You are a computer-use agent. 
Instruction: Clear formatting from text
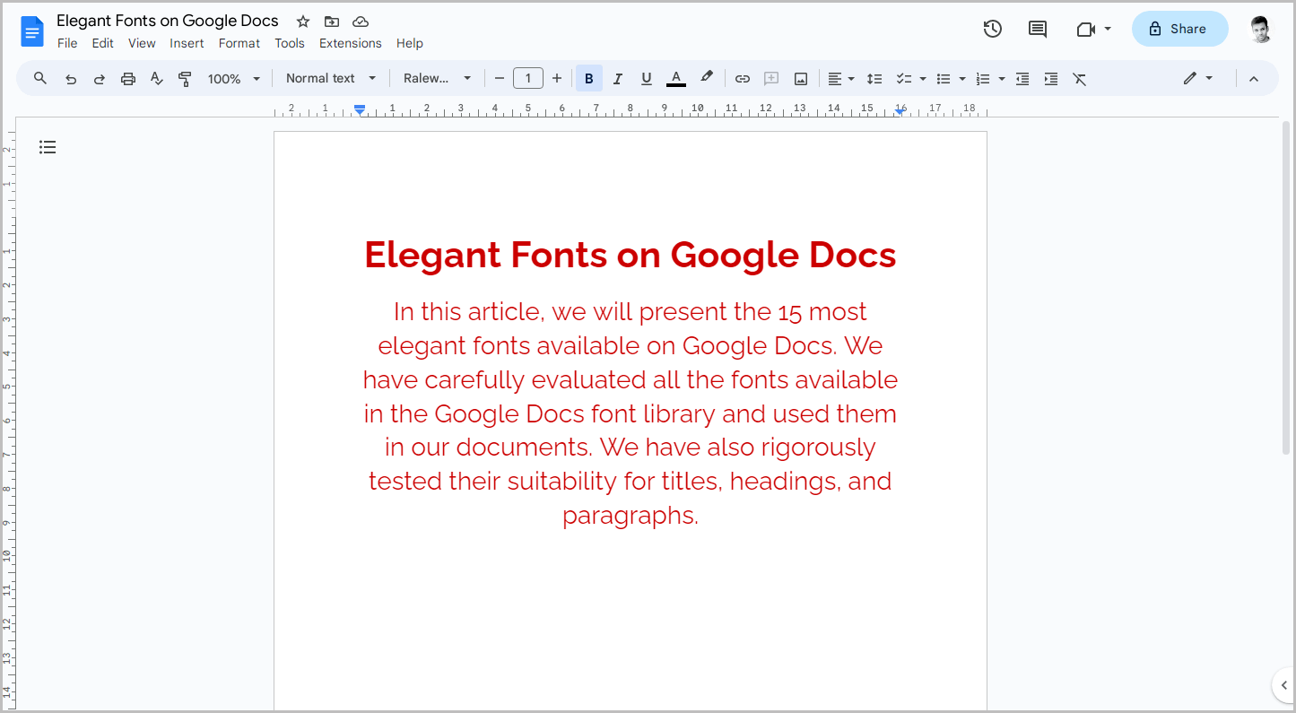tap(1079, 78)
